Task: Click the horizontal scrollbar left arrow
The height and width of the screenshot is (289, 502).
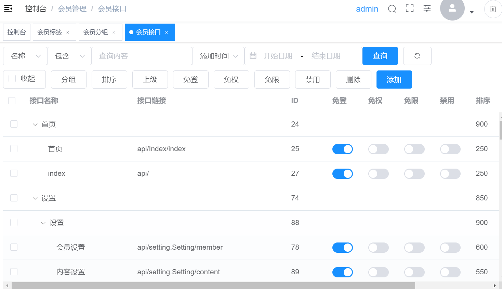Action: (x=7, y=286)
